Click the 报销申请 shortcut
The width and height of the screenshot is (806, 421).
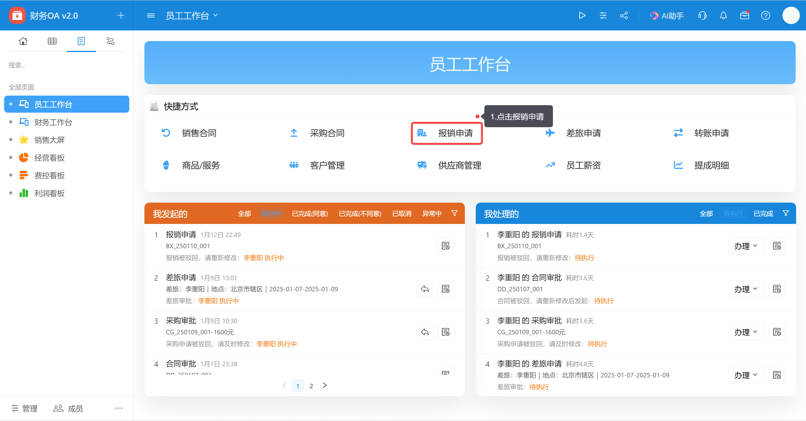point(446,133)
